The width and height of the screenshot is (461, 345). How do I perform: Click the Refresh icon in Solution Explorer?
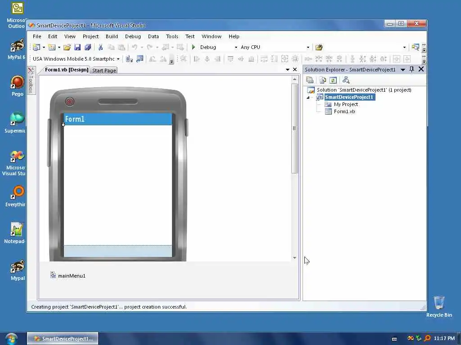pos(333,80)
